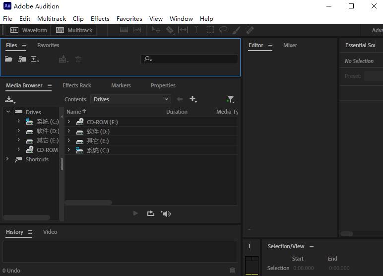Expand CD-ROM (F:) row in list
This screenshot has height=276, width=383.
click(69, 122)
